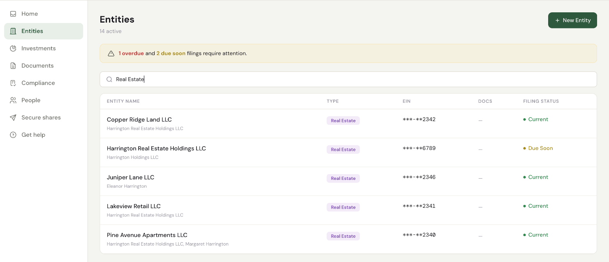
Task: Create a new entity with New Entity button
Action: (572, 20)
